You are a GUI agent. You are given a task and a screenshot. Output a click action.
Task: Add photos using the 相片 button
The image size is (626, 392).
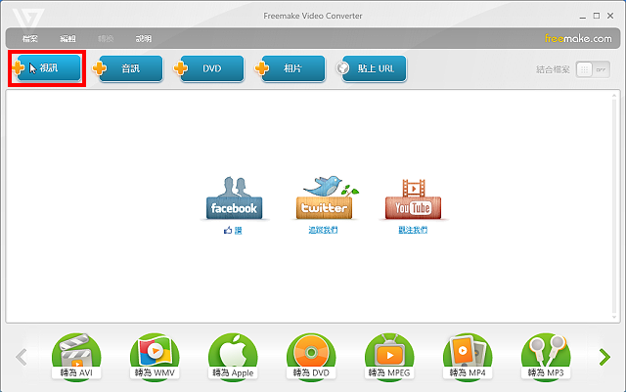tap(291, 68)
